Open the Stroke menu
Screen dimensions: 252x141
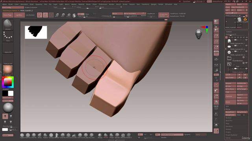click(125, 4)
